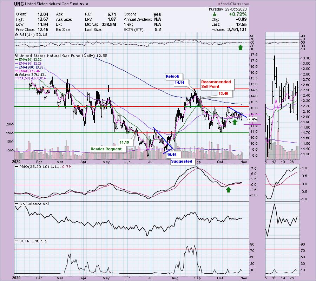
Task: Click the EPS value -1.87
Action: pos(111,19)
